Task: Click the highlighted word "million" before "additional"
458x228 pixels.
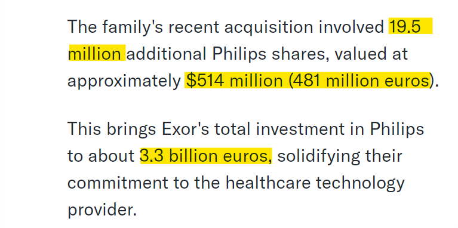Action: click(94, 54)
